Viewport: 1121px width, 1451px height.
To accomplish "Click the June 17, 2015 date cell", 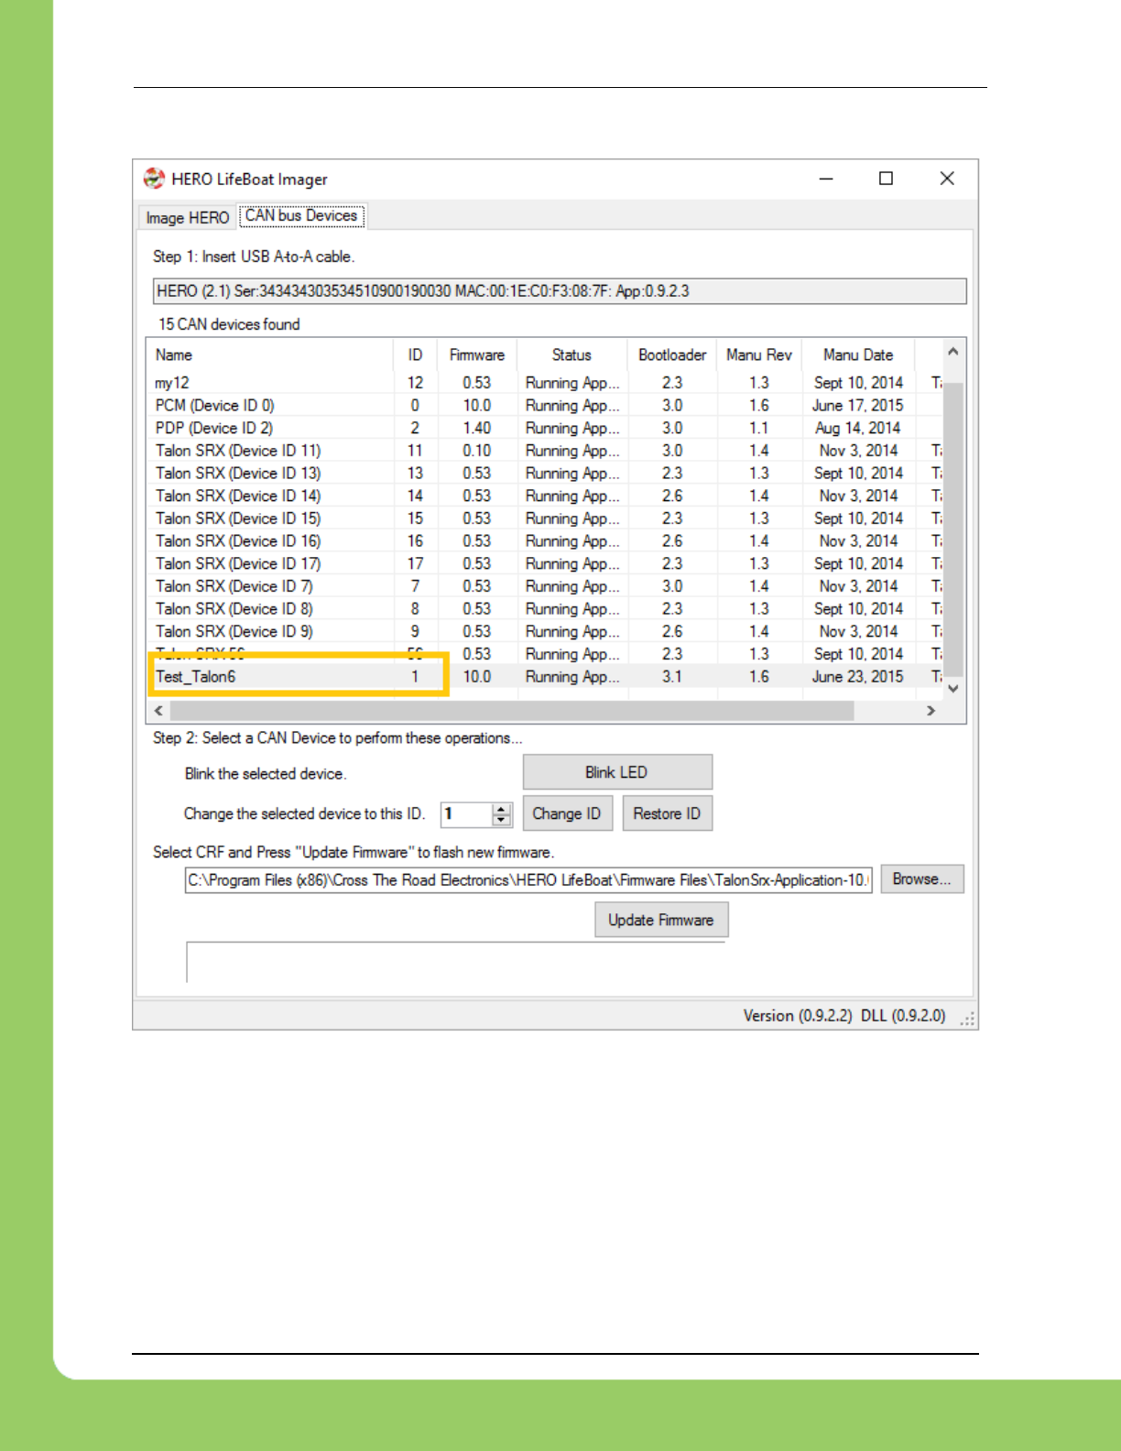I will click(858, 406).
